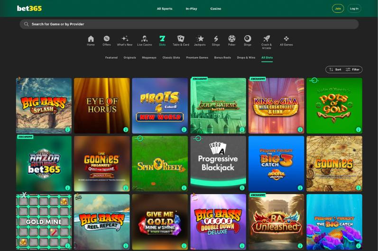
Task: Go to Casino in top navigation
Action: (x=215, y=9)
